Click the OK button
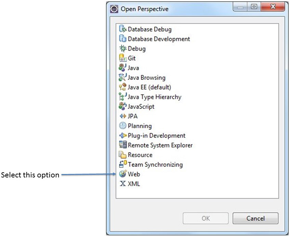The width and height of the screenshot is (290, 236). (x=206, y=218)
